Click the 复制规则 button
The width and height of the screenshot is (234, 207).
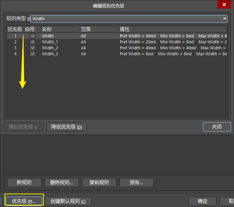tap(99, 182)
